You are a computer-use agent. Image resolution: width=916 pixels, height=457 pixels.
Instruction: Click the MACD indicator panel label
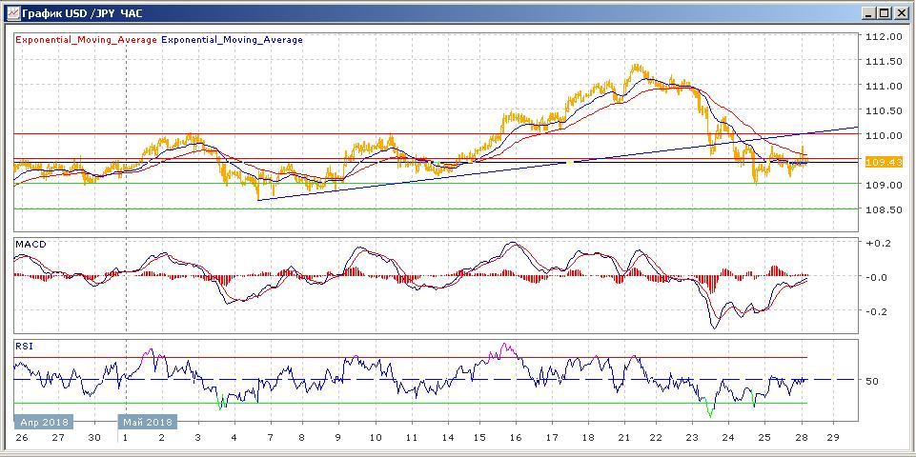(31, 245)
